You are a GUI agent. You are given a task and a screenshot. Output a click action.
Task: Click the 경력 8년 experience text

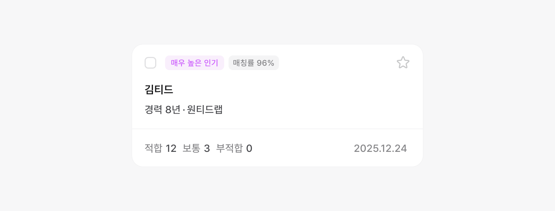(x=162, y=110)
